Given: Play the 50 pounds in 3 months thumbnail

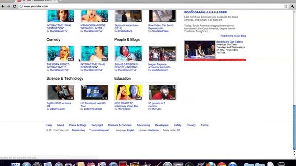Looking at the screenshot, I should pos(162,92).
